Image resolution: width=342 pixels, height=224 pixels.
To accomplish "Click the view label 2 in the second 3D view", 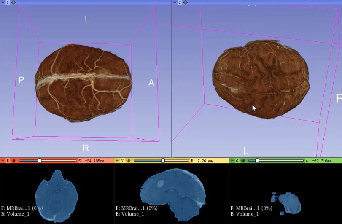I will 180,3.
